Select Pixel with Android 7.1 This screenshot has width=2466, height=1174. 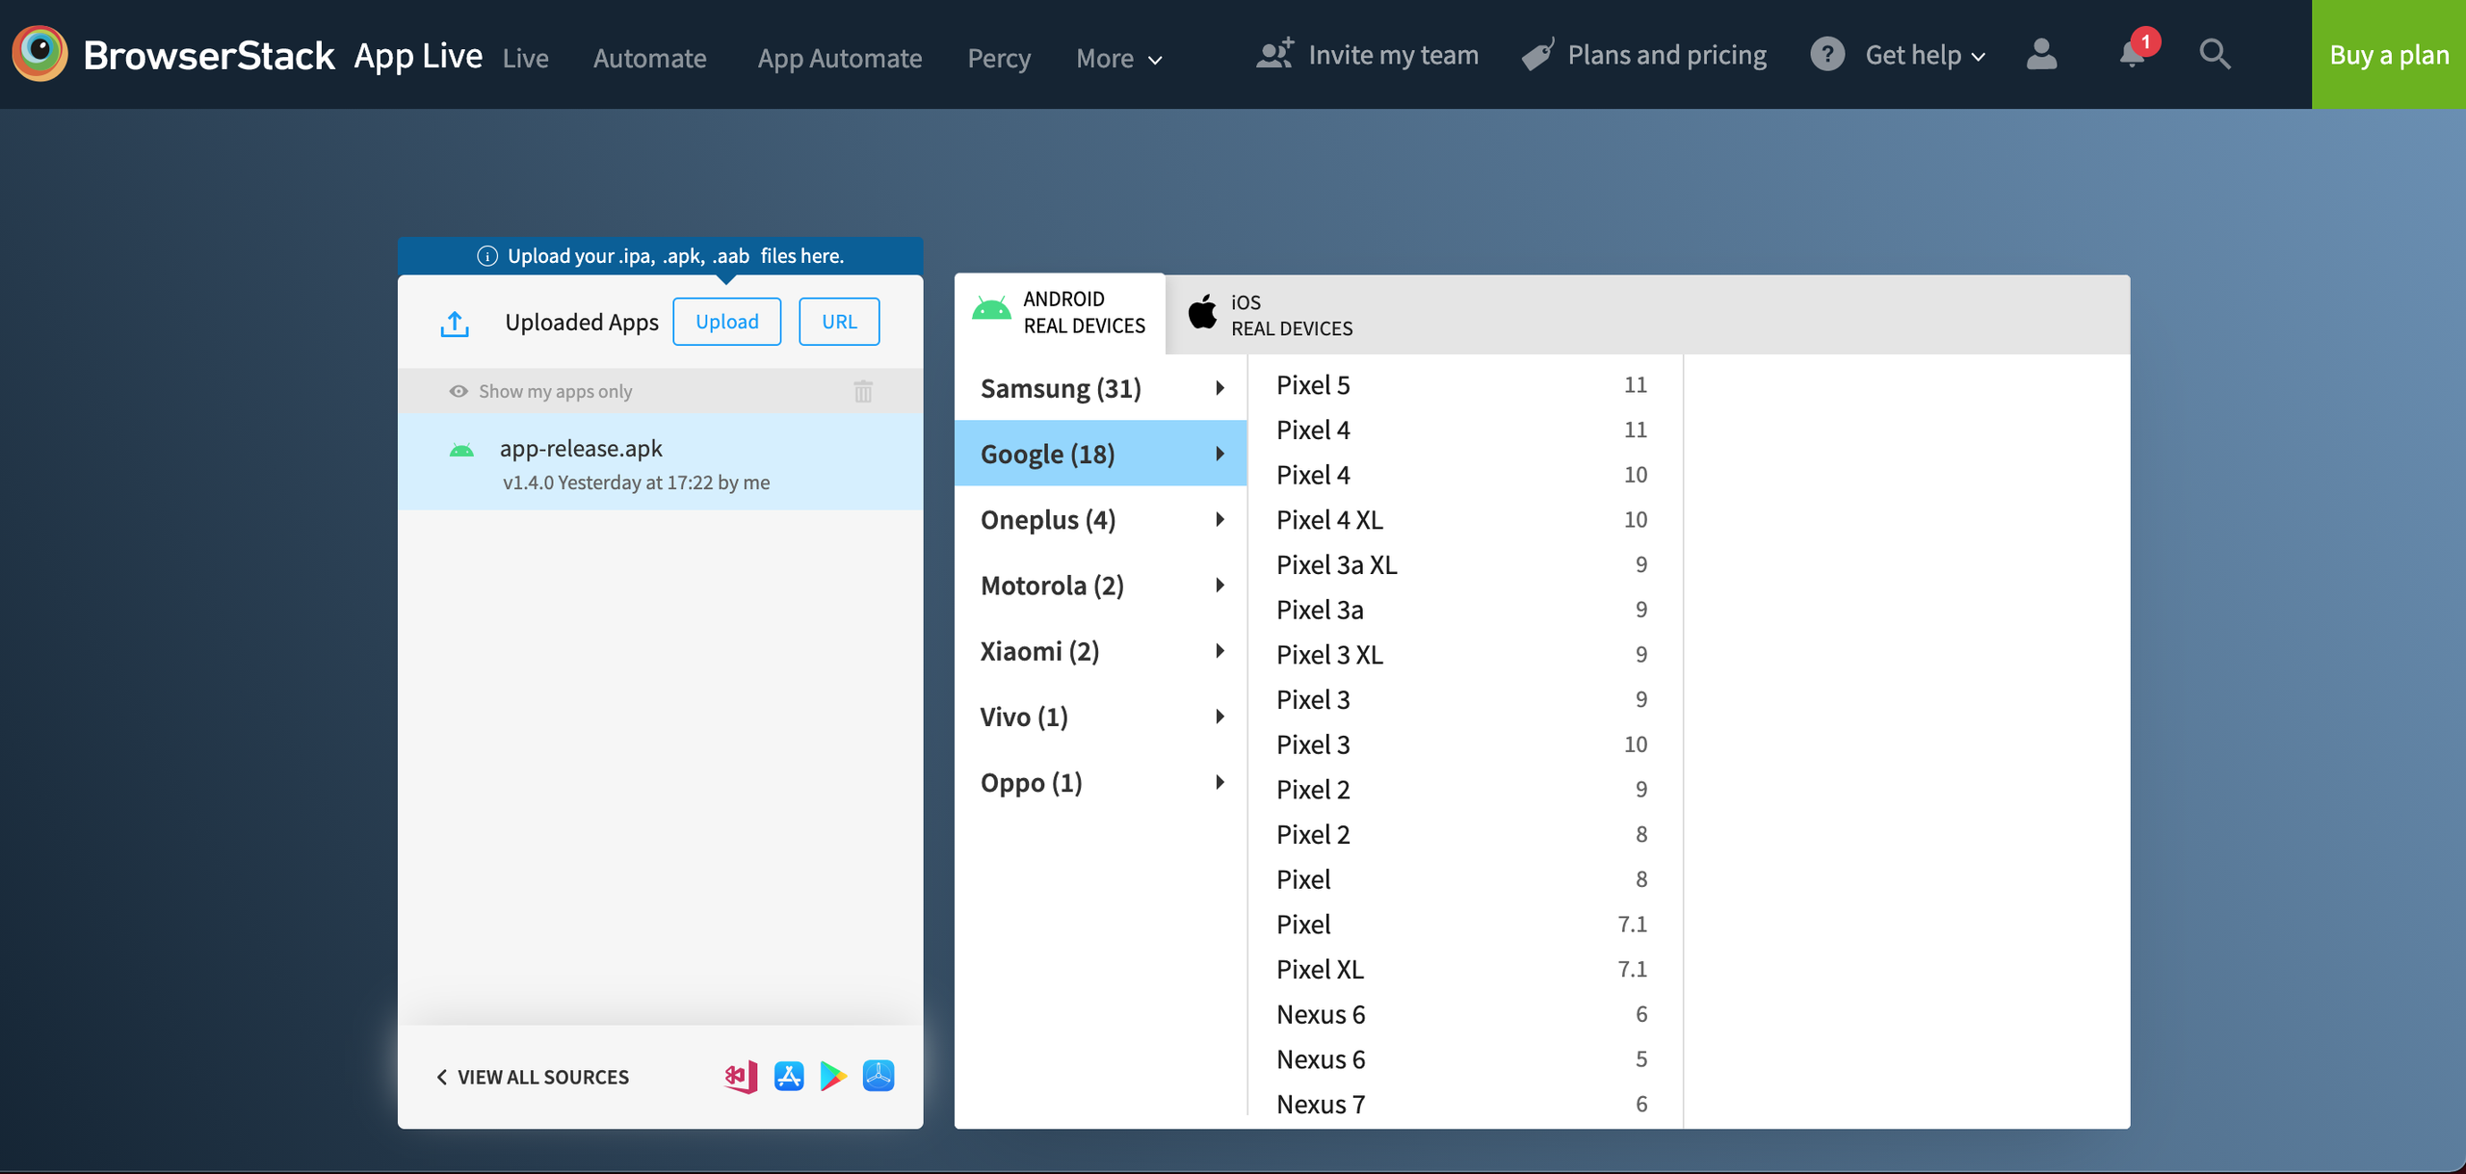(x=1463, y=925)
